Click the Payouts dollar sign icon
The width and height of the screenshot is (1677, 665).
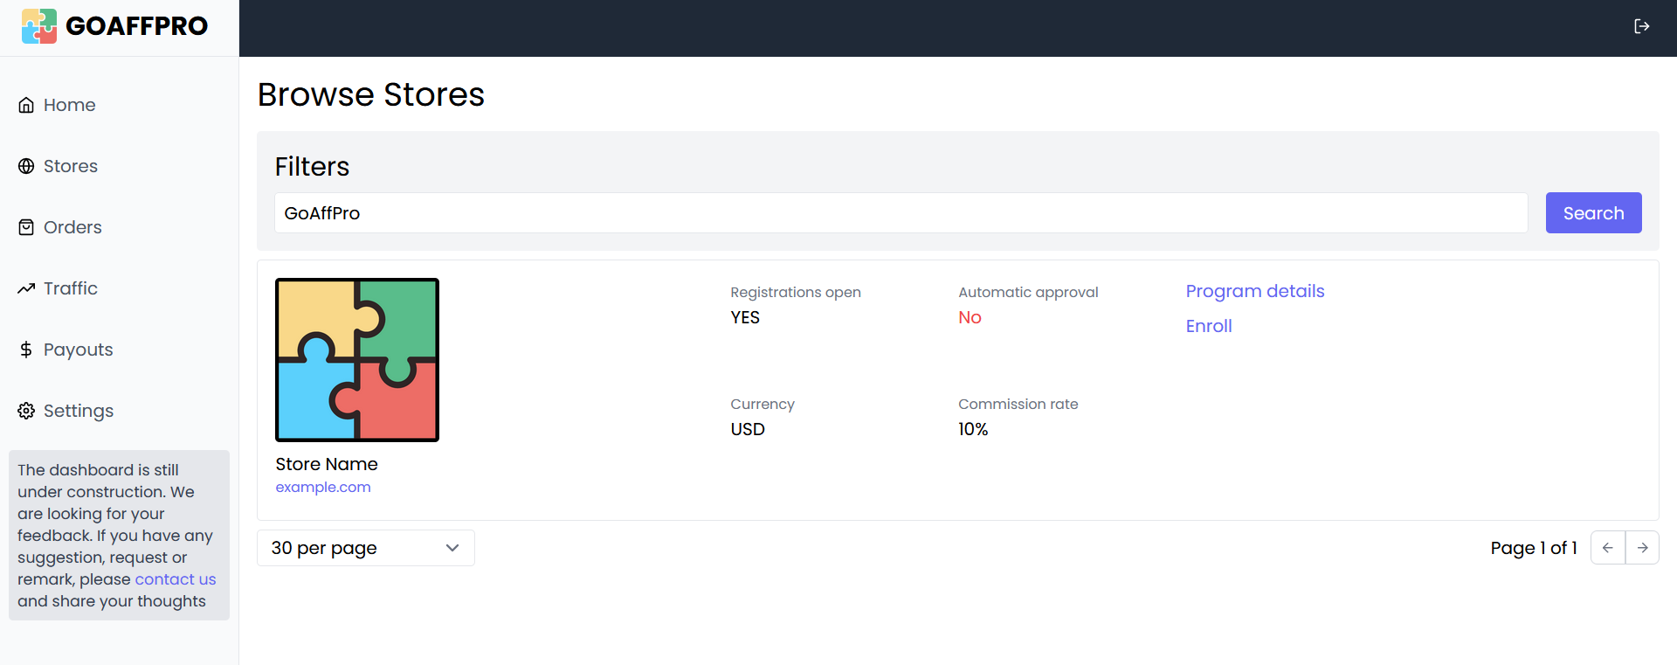point(26,350)
